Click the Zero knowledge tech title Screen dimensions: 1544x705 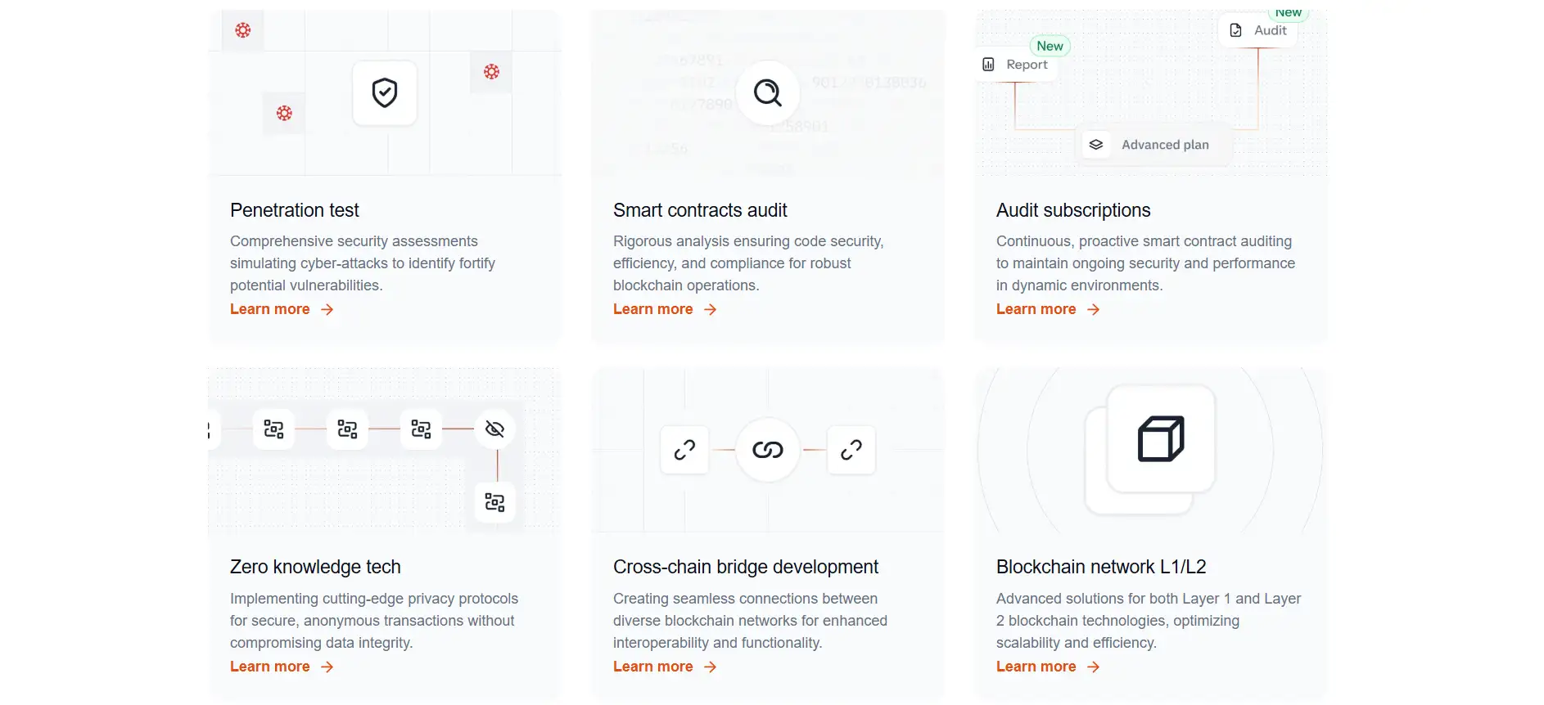pos(315,567)
